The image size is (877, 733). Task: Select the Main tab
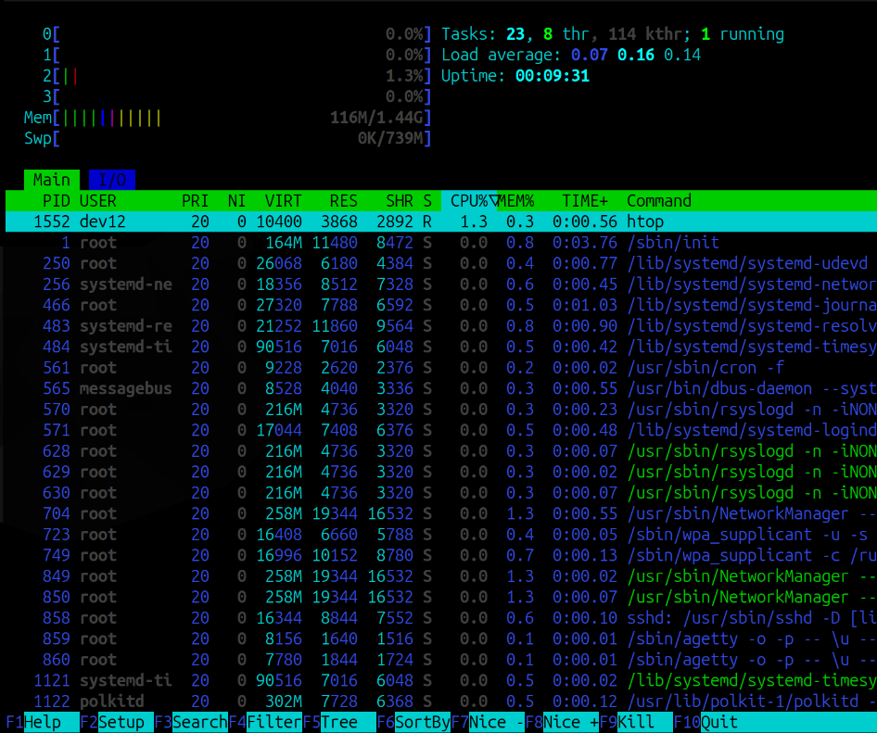pos(52,180)
